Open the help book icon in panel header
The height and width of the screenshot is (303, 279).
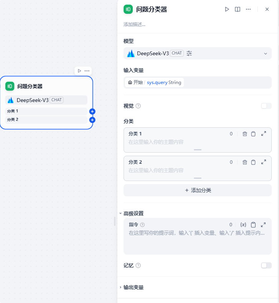(x=238, y=9)
